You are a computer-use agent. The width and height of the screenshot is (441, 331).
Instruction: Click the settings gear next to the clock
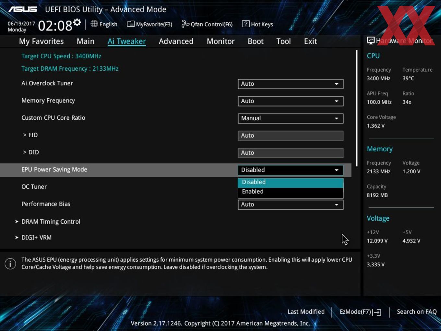pos(77,22)
